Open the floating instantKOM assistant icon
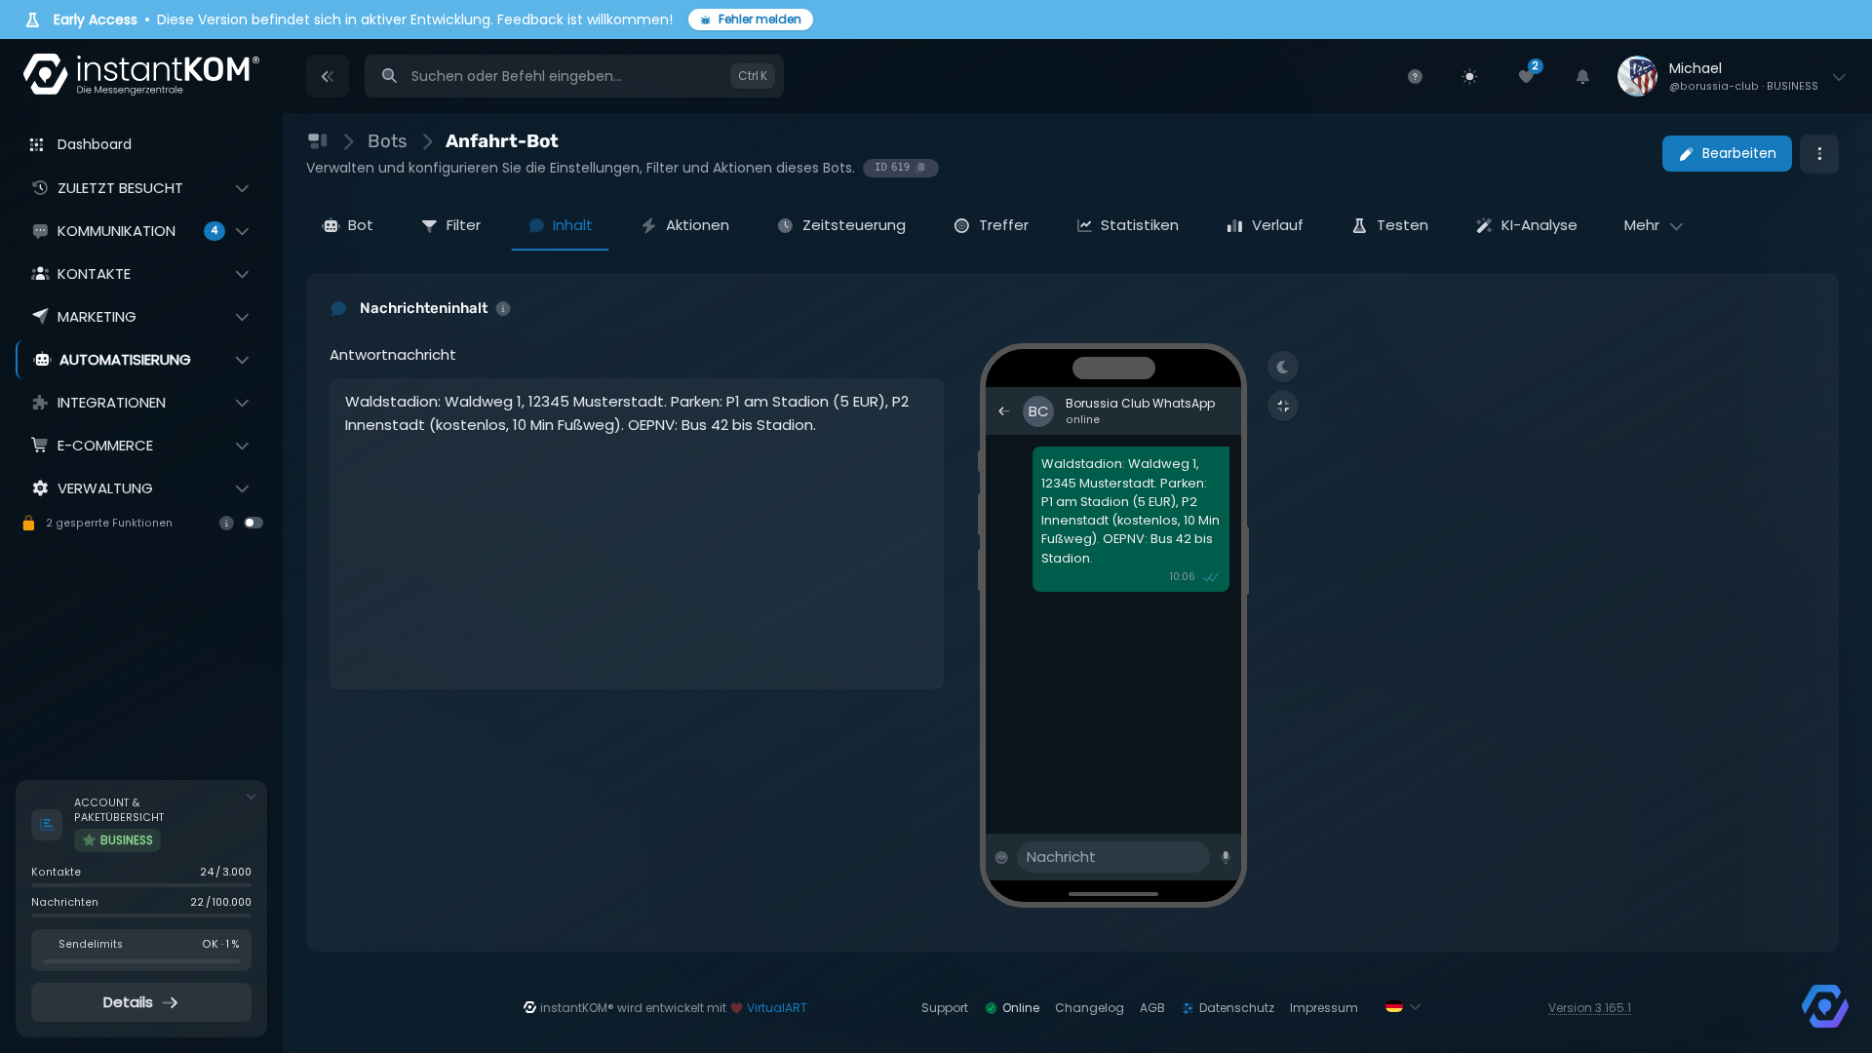This screenshot has width=1872, height=1053. [x=1825, y=1006]
